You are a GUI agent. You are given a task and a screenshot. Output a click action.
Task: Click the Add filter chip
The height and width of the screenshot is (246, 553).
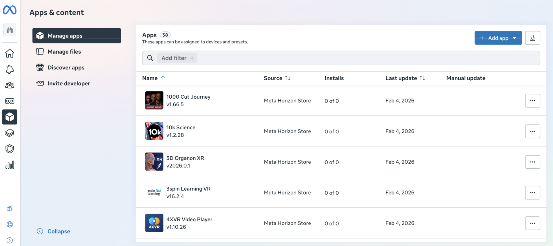tap(177, 58)
